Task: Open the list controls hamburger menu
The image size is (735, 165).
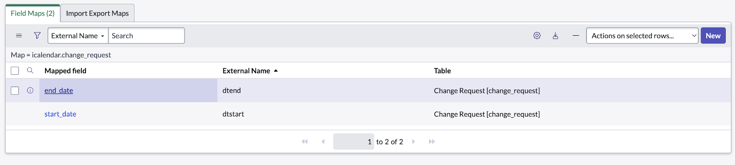Action: click(x=19, y=36)
